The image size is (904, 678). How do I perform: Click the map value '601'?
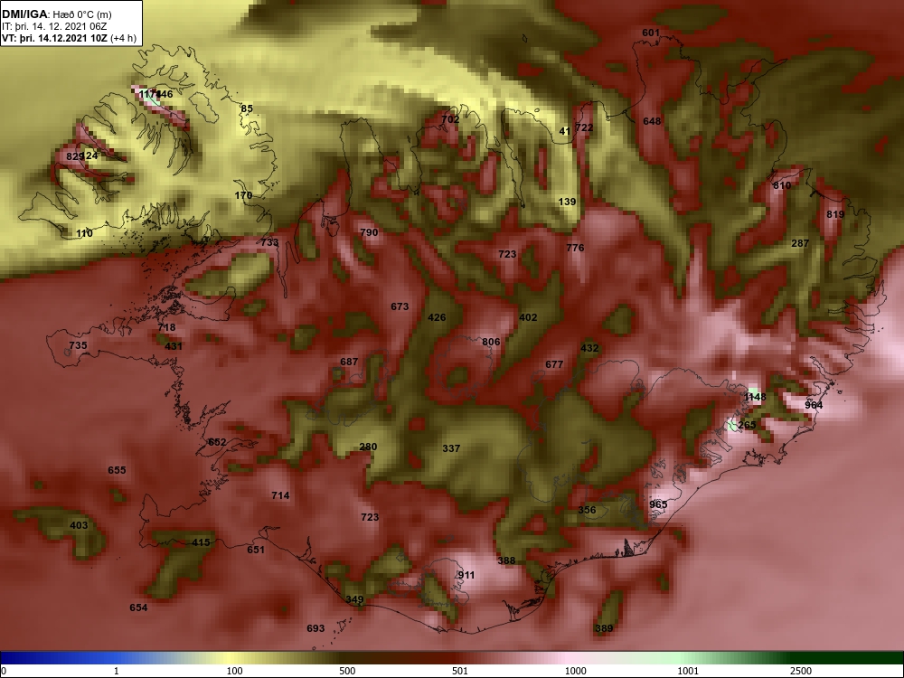[x=651, y=33]
